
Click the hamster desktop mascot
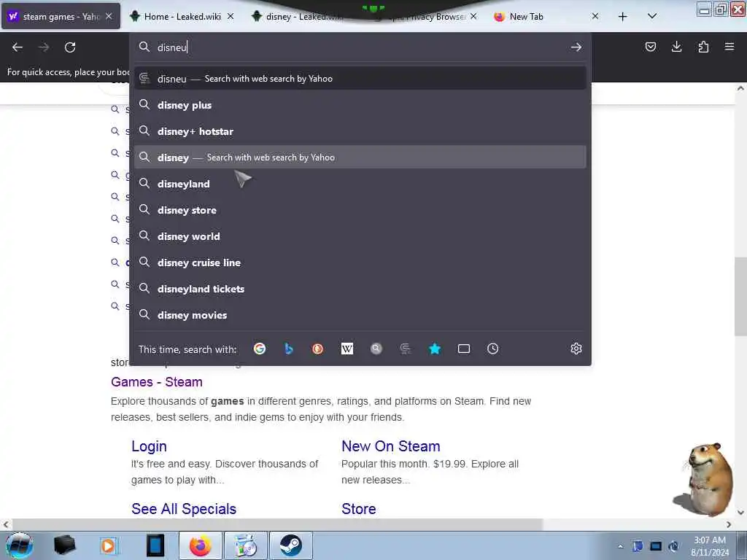[x=704, y=479]
